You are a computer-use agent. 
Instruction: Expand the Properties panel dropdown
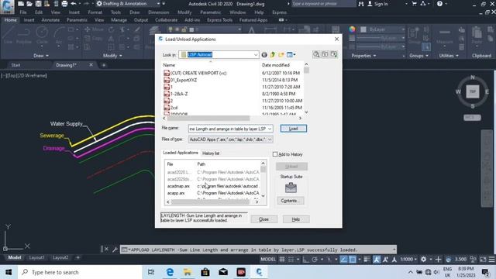click(x=363, y=56)
